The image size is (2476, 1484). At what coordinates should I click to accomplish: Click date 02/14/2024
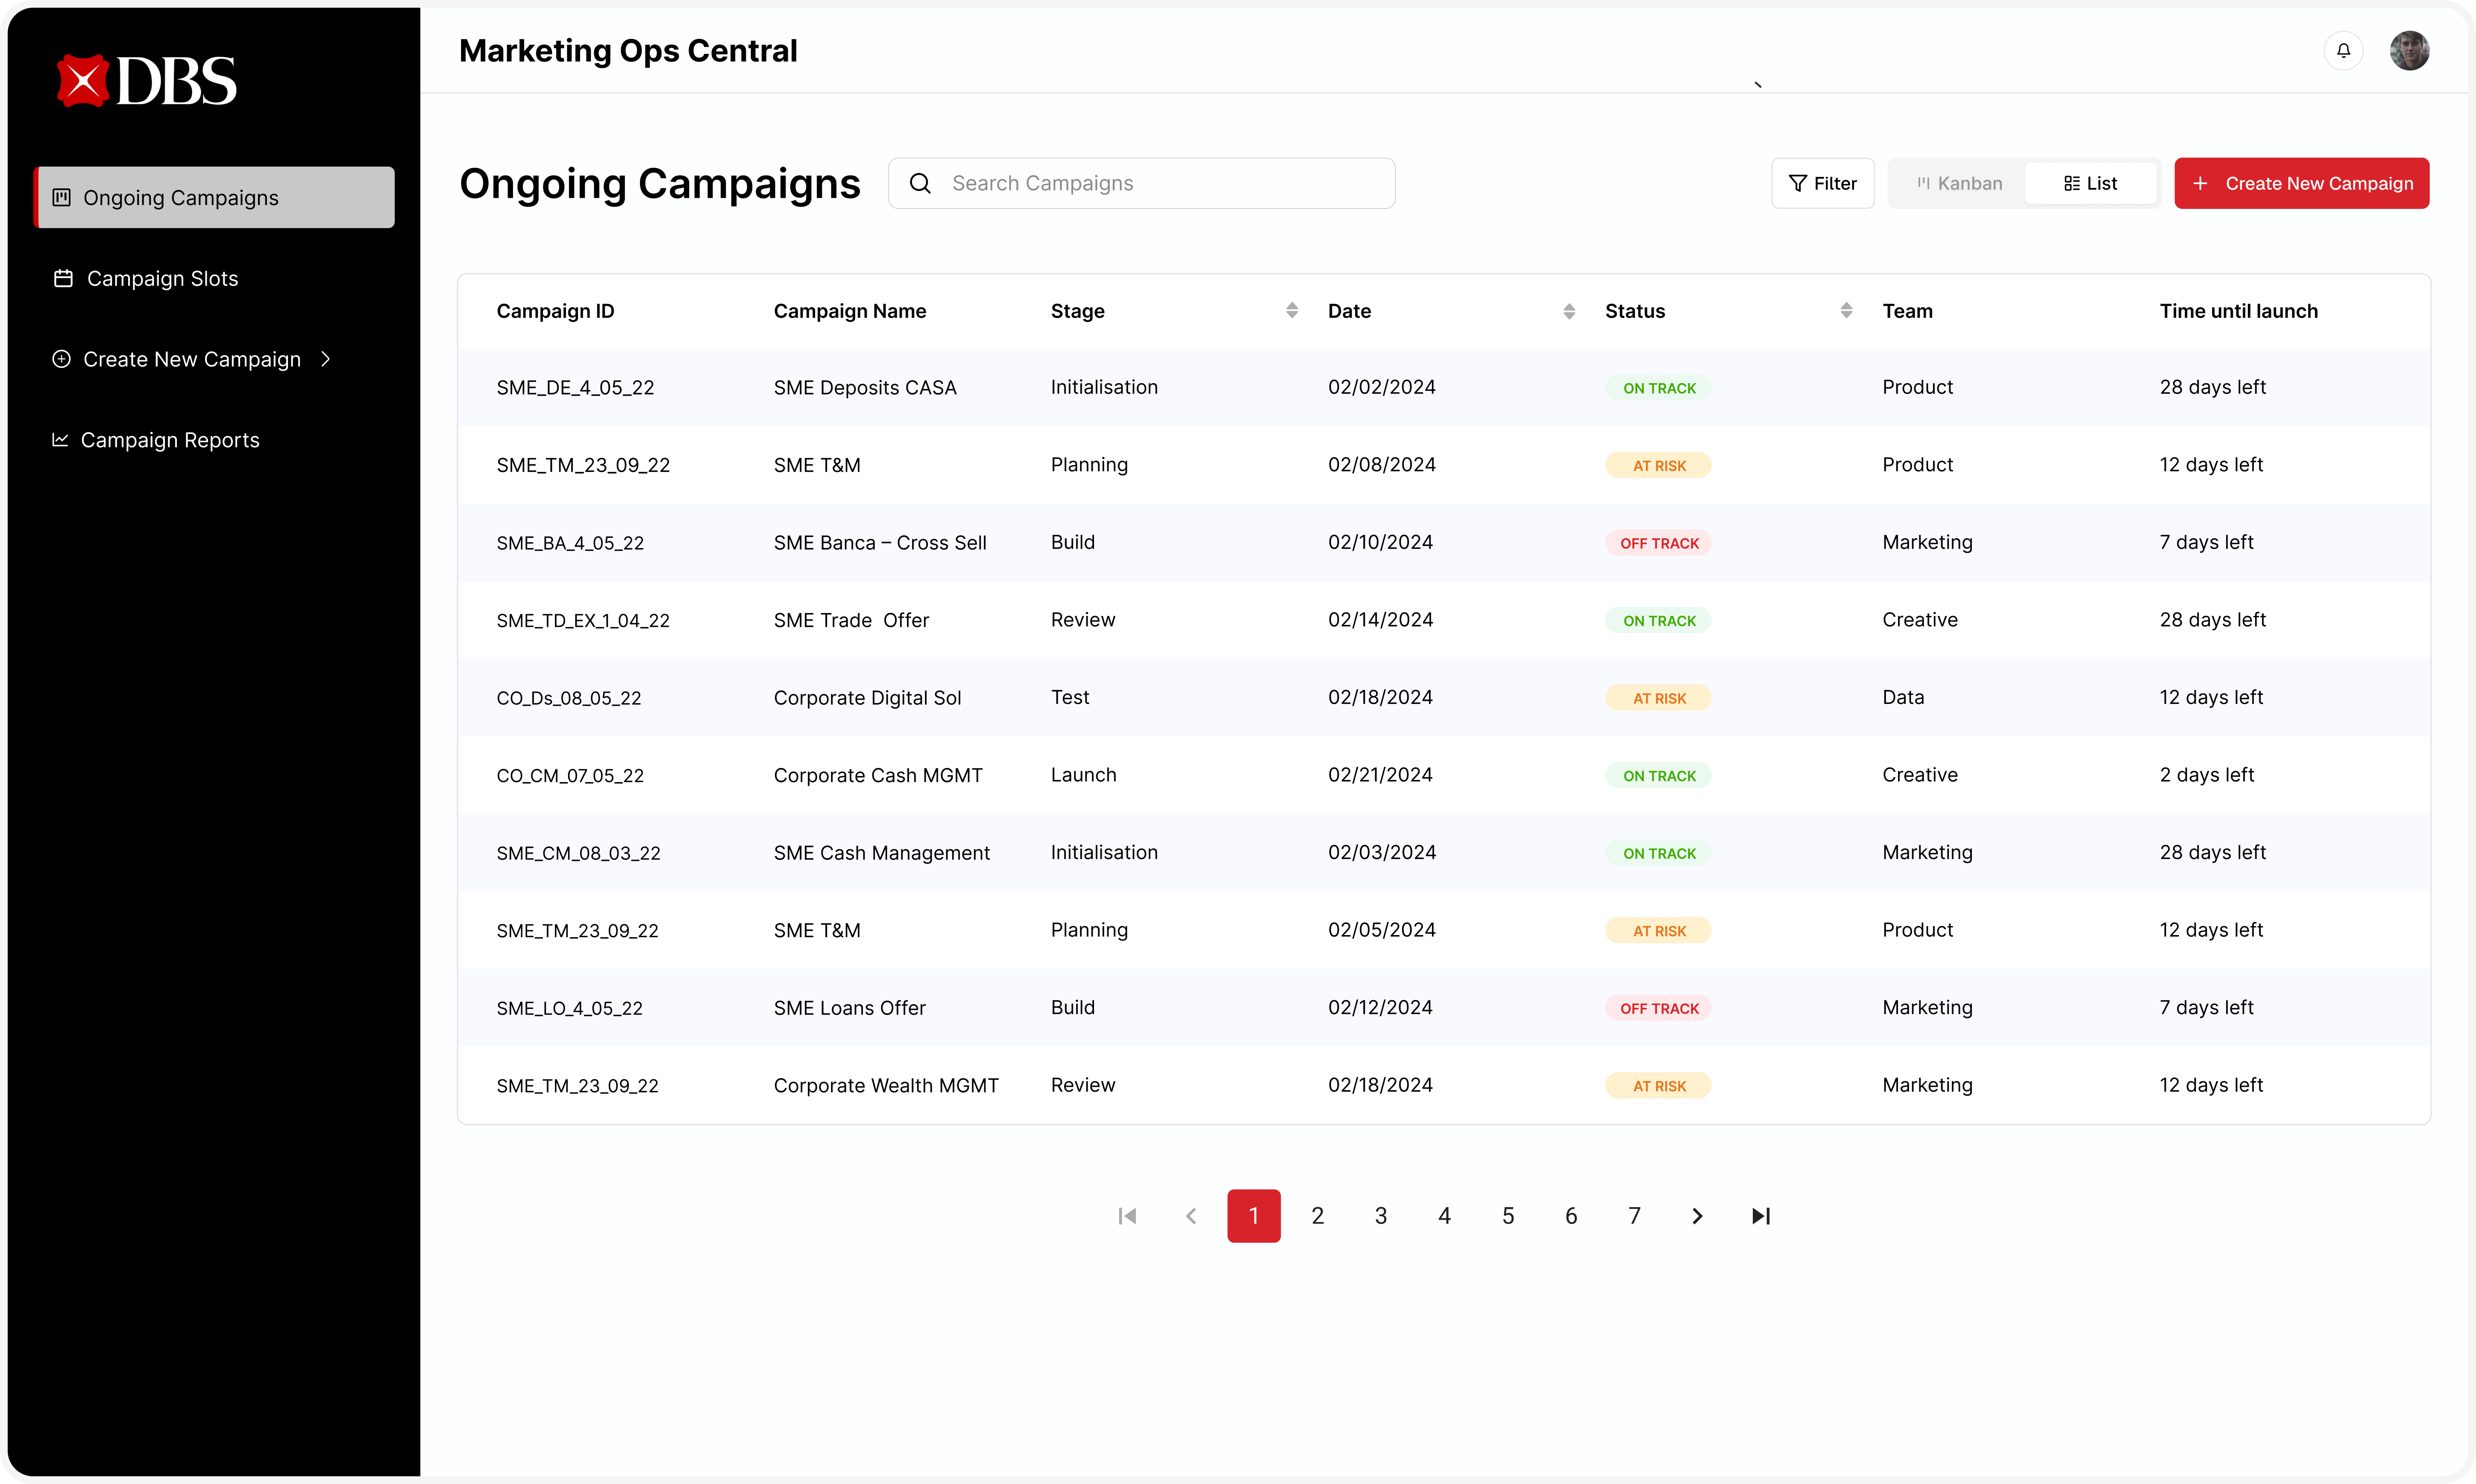pyautogui.click(x=1380, y=620)
